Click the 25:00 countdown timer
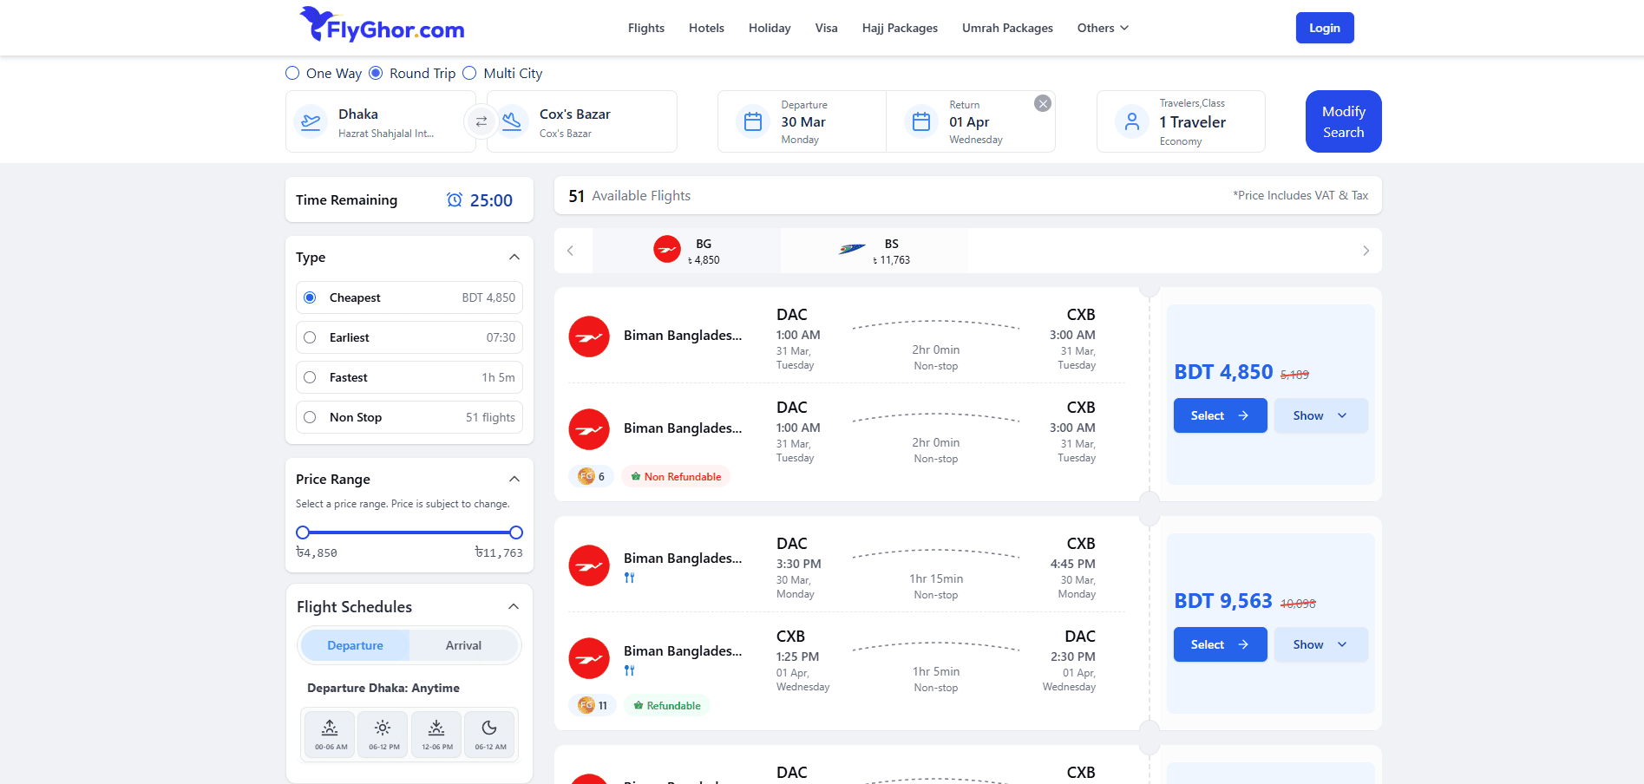The height and width of the screenshot is (784, 1644). (491, 200)
